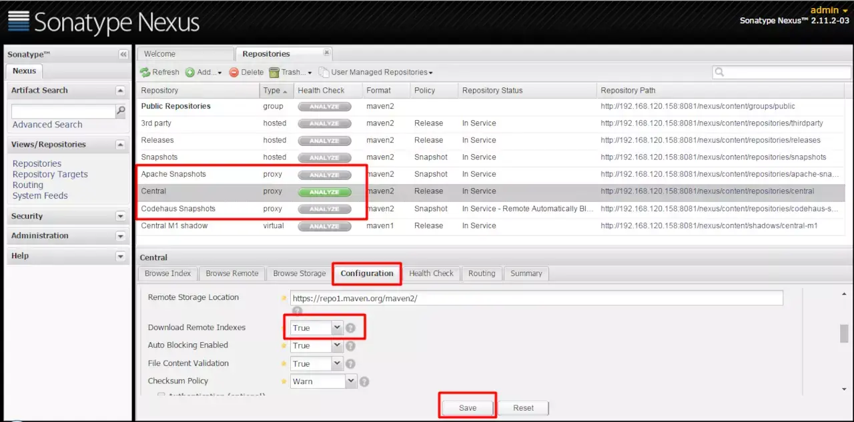
Task: Open Repository Targets link
Action: (x=50, y=174)
